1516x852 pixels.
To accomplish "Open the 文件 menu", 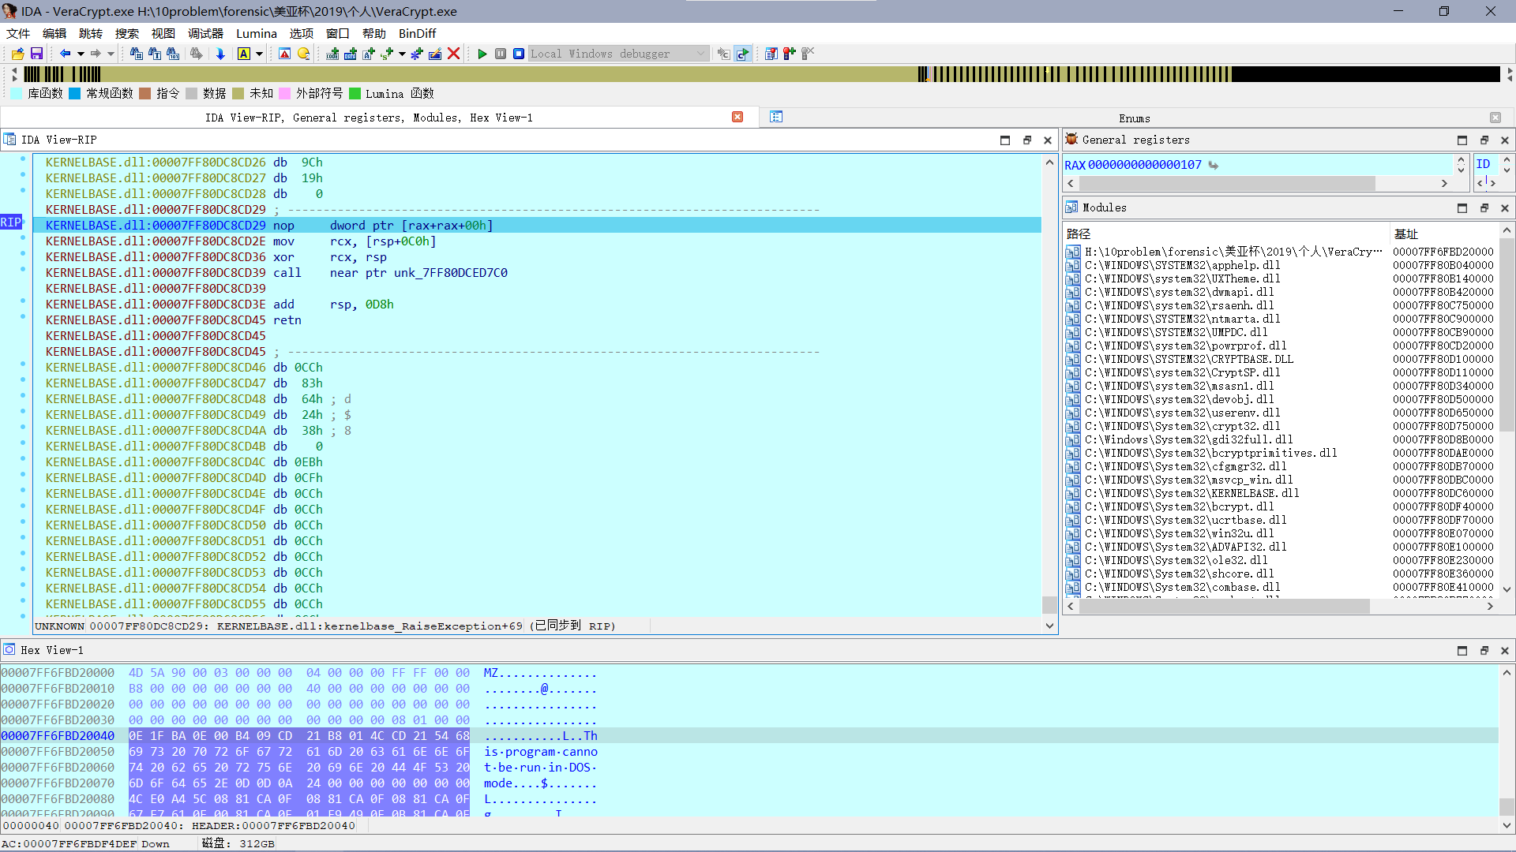I will 18,33.
